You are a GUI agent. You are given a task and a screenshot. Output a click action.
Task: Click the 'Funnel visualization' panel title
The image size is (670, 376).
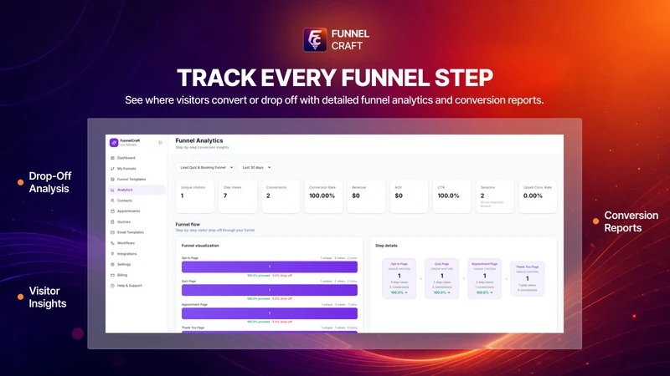coord(200,246)
